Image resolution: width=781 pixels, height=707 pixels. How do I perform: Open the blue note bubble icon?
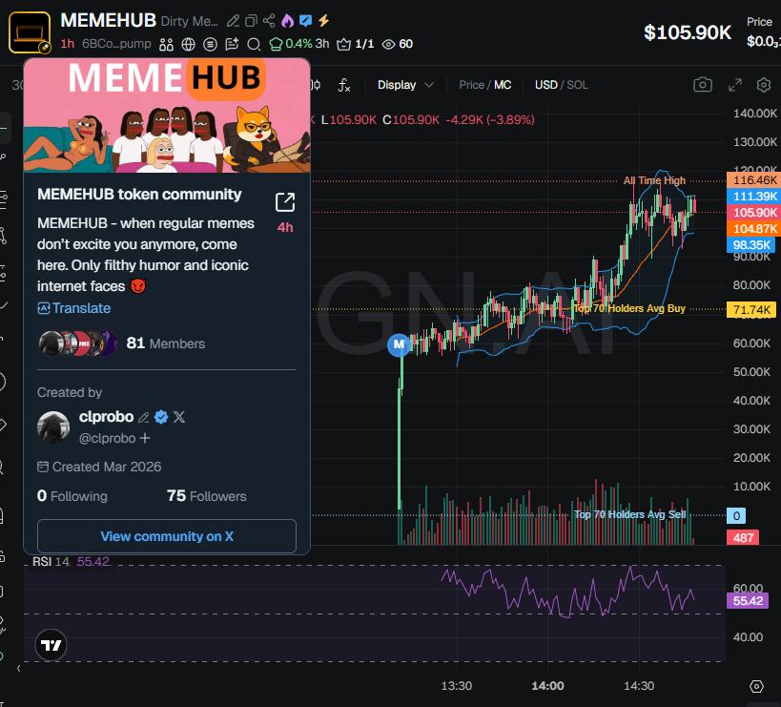(x=305, y=20)
